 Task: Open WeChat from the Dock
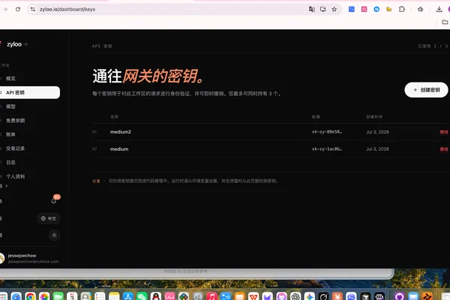[x=142, y=296]
